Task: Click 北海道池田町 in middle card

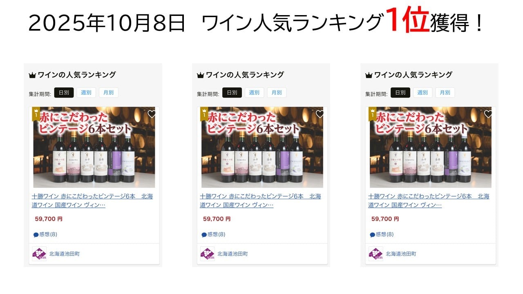Action: (x=232, y=254)
